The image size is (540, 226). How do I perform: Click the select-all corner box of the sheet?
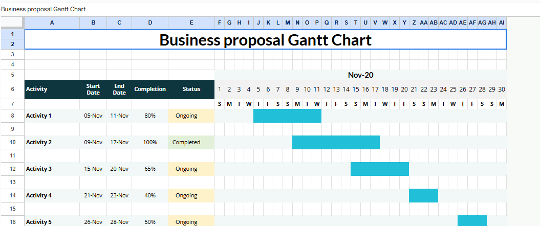coord(12,22)
